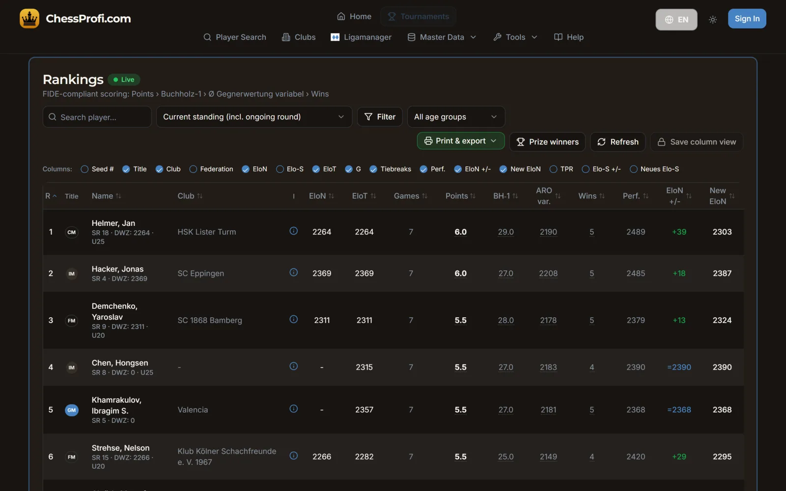Open Clubs navigation item
The width and height of the screenshot is (786, 491).
tap(299, 37)
